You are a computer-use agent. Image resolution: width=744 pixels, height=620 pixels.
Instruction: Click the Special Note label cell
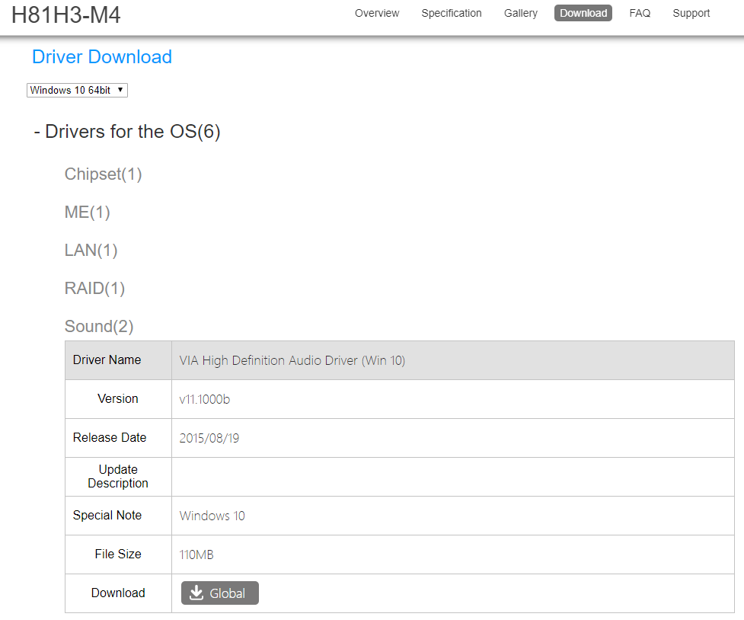118,516
